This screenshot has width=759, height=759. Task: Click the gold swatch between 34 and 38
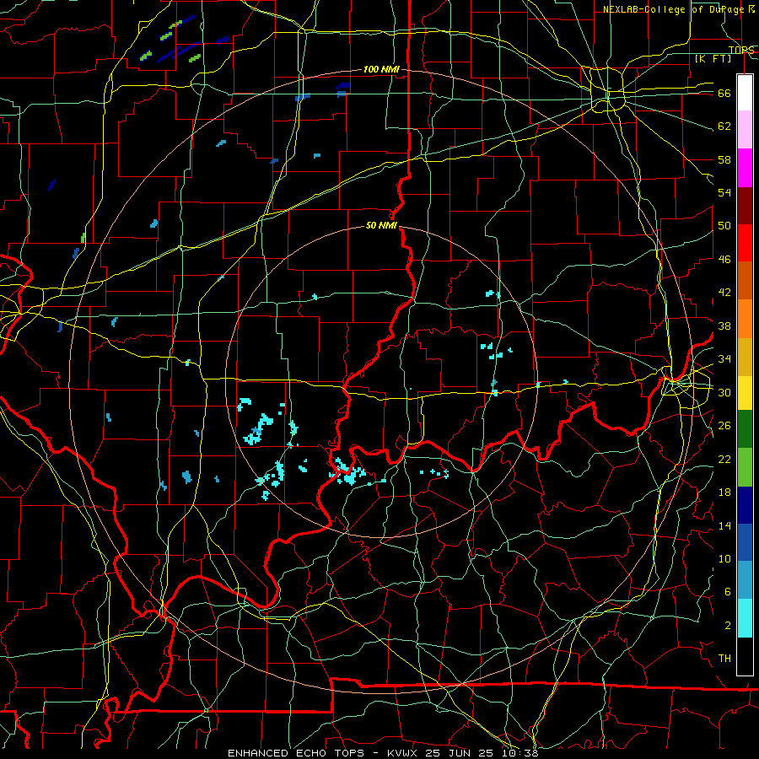coord(745,357)
